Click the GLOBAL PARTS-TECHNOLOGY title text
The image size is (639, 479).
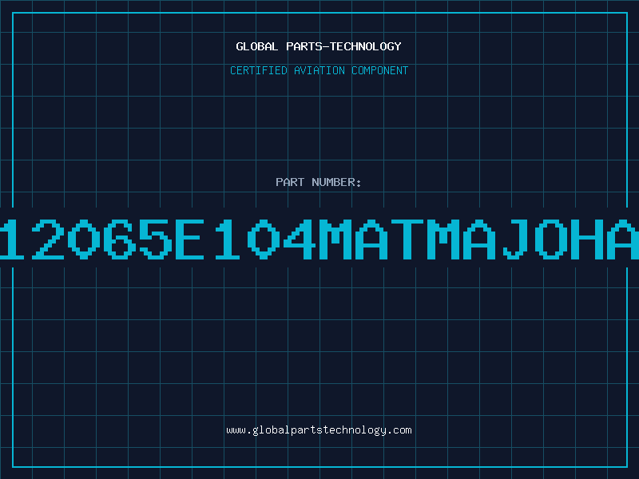[319, 46]
